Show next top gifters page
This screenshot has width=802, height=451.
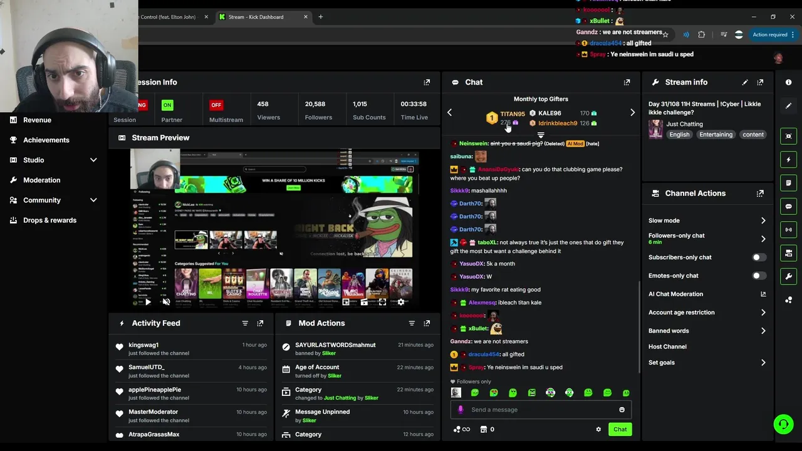pyautogui.click(x=632, y=113)
